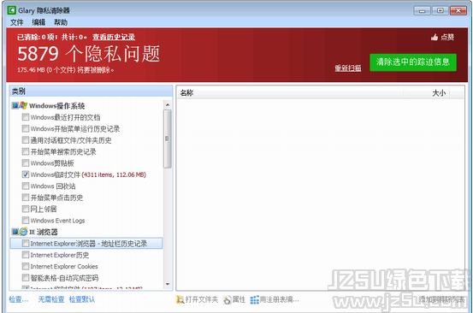Click 打开文件夹 button label
Image resolution: width=473 pixels, height=313 pixels.
[x=202, y=299]
